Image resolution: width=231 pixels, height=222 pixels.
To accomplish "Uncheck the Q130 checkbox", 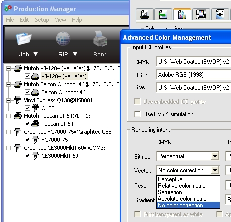I will pyautogui.click(x=27, y=108).
